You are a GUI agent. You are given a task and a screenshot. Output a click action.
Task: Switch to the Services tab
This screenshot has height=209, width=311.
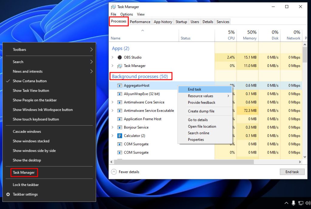tap(223, 22)
